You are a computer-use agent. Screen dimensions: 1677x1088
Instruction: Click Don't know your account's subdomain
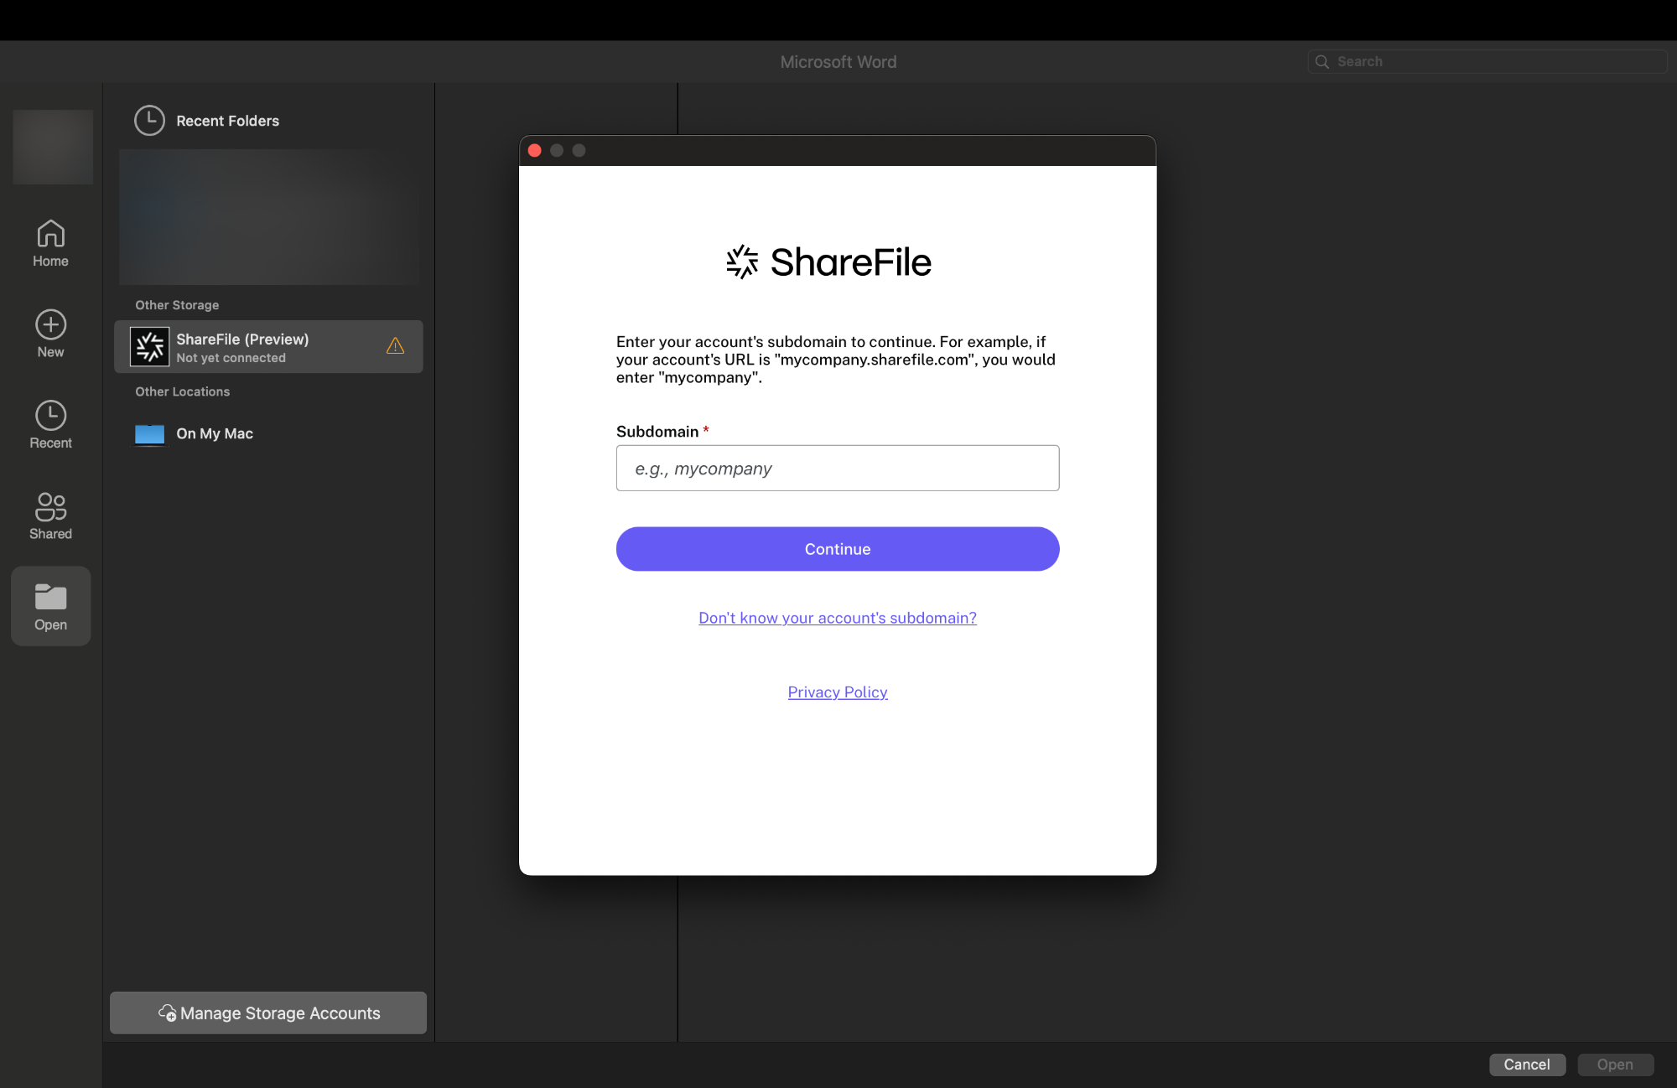pos(838,618)
